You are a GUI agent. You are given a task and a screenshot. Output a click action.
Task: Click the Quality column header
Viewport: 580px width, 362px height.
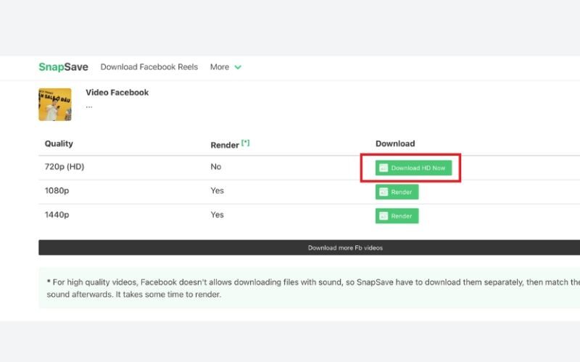point(59,143)
